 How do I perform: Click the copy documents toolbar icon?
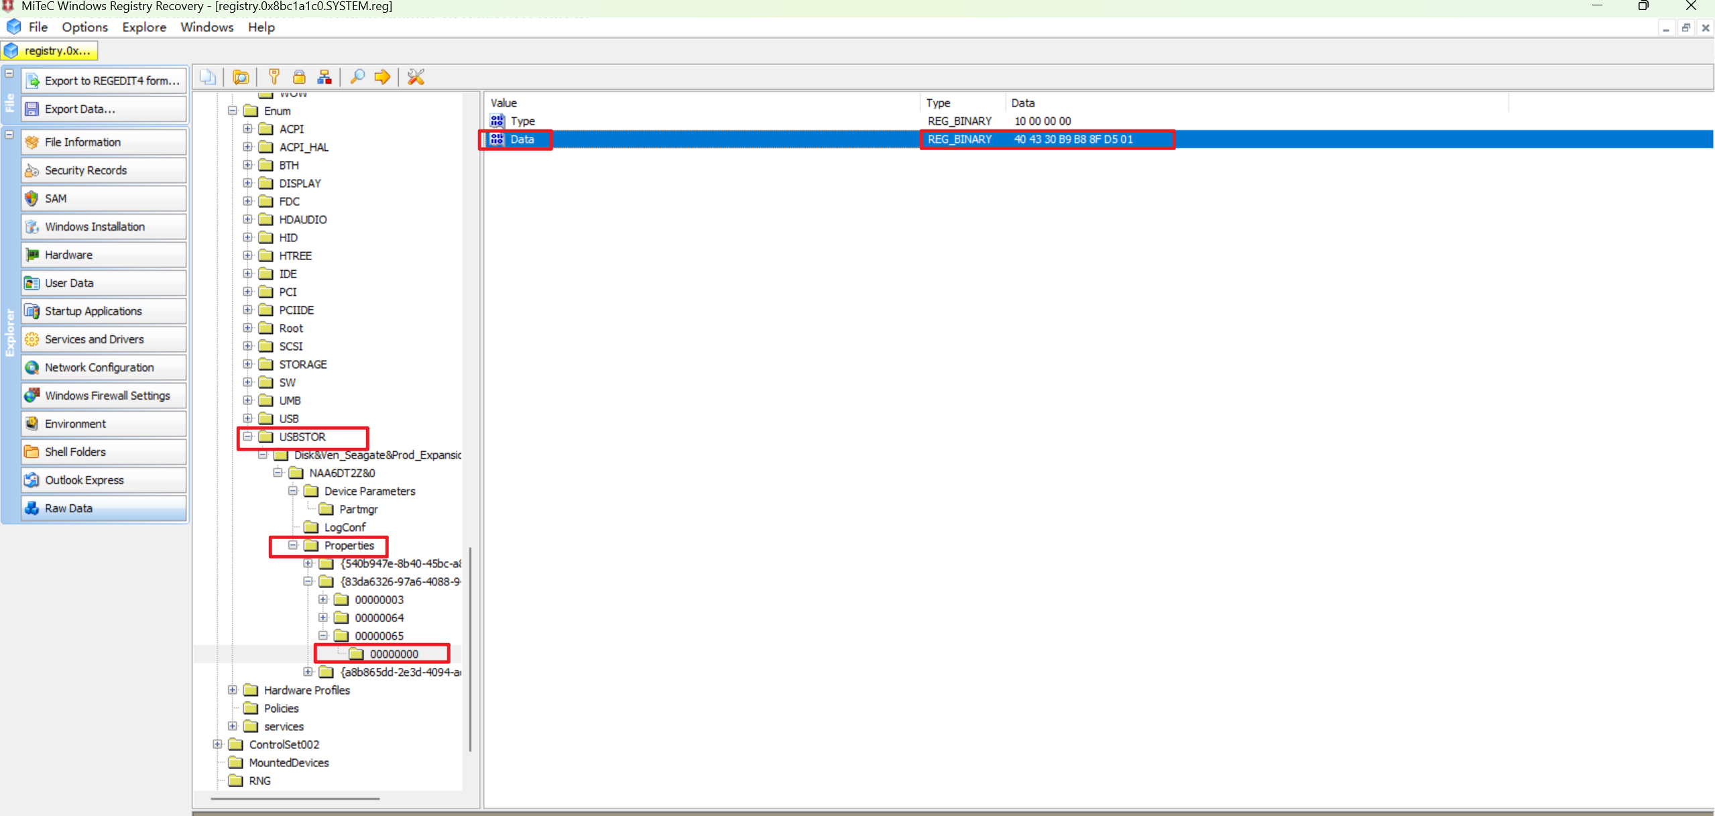[x=208, y=77]
